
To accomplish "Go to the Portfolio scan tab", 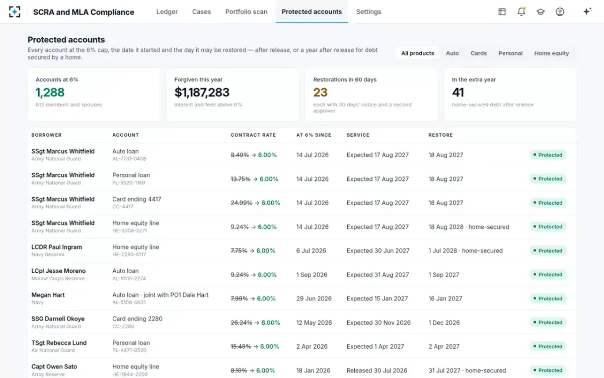I will click(246, 12).
